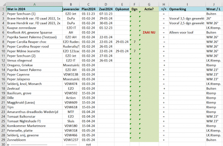Click the "Zonnebloem" plant name cell

(x=34, y=140)
